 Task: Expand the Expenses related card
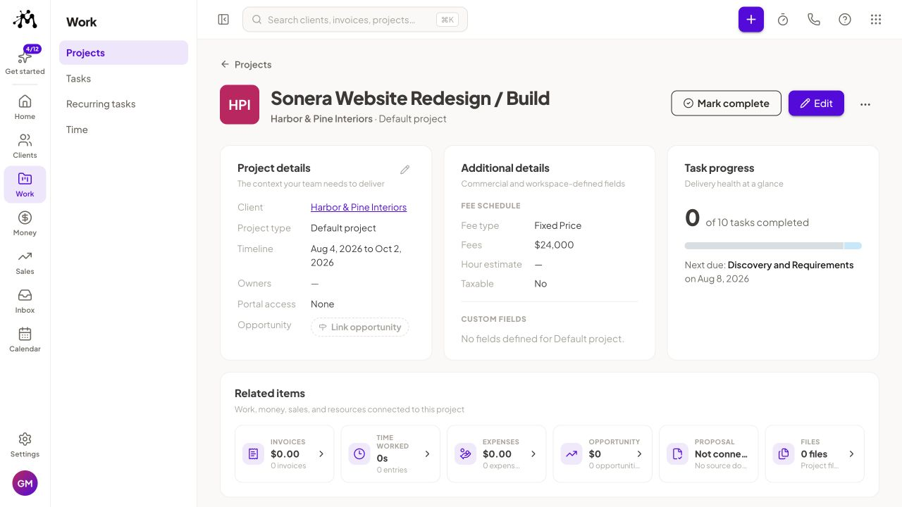(497, 454)
